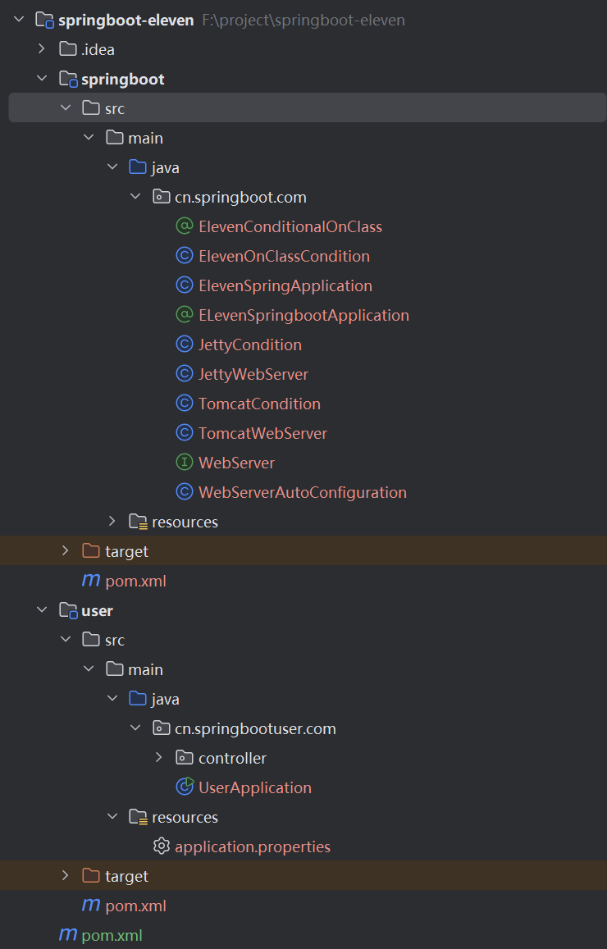
Task: Select the WebServer interface name
Action: (236, 463)
